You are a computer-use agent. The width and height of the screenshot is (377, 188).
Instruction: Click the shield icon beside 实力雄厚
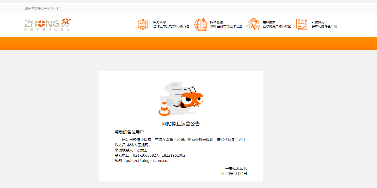click(143, 24)
